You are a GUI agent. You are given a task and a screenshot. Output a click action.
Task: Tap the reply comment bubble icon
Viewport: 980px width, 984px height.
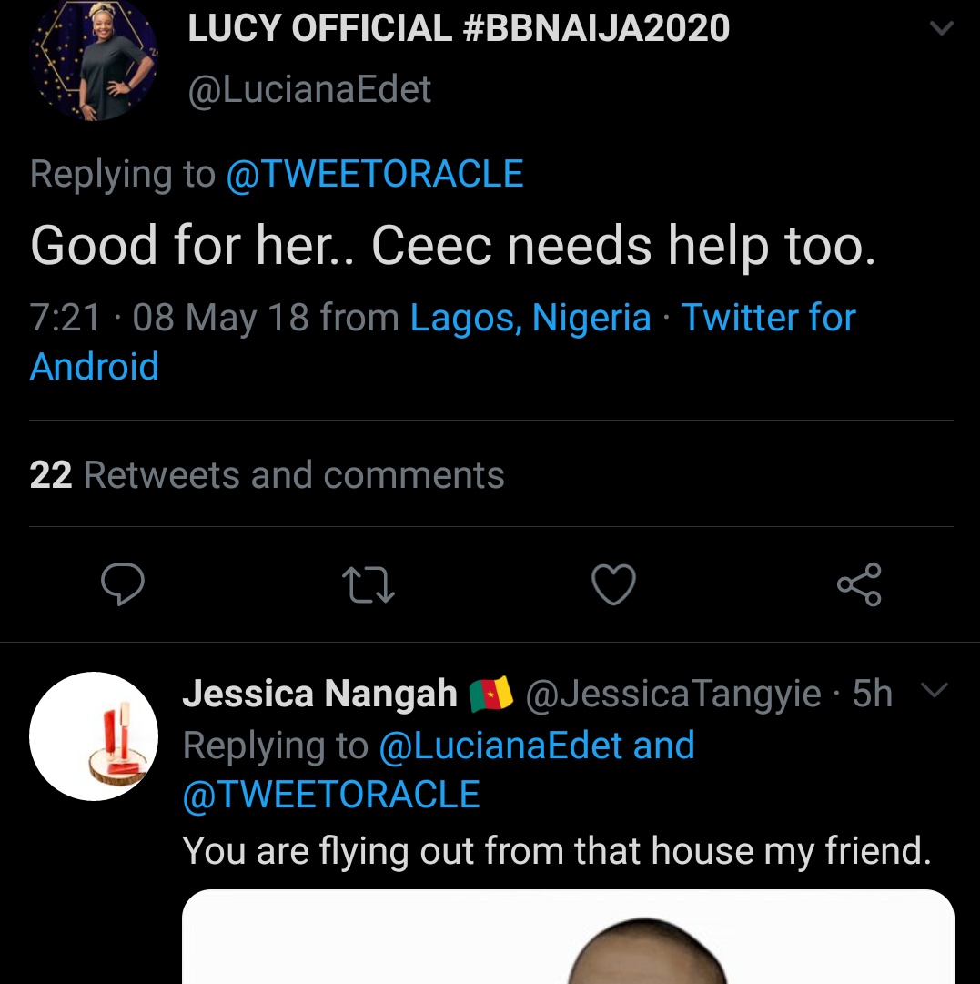pyautogui.click(x=122, y=584)
